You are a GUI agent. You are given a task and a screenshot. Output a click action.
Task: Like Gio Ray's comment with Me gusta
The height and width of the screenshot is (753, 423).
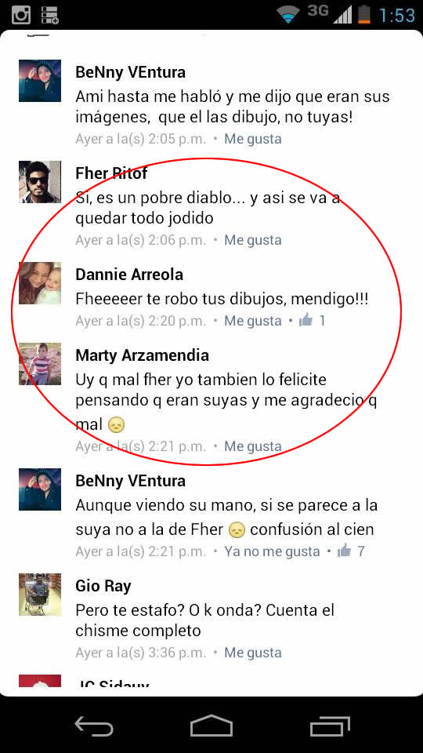[x=253, y=652]
